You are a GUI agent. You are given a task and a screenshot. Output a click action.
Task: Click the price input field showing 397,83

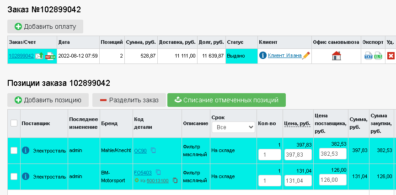298,155
